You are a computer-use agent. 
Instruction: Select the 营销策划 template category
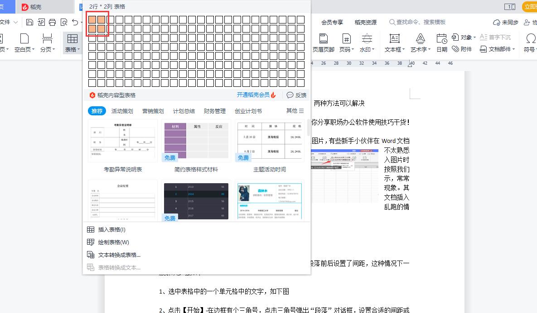pyautogui.click(x=153, y=111)
